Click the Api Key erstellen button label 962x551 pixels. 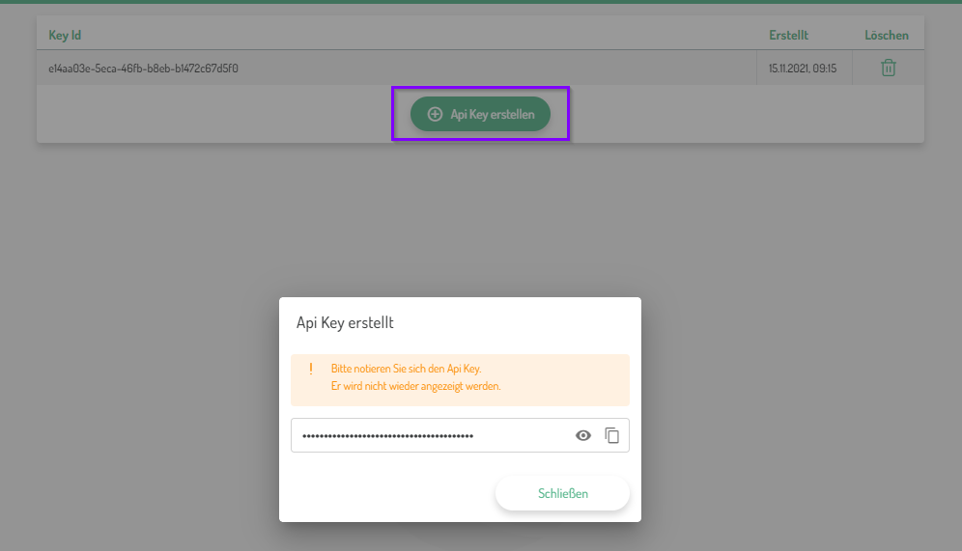pyautogui.click(x=492, y=114)
